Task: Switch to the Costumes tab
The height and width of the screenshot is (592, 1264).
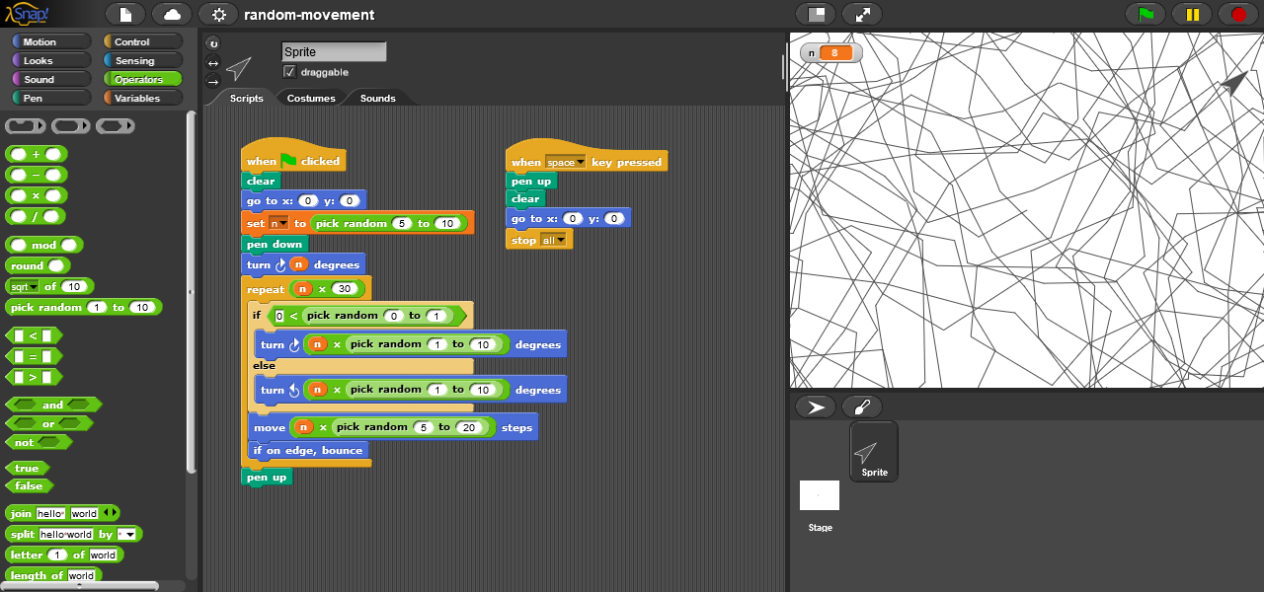Action: (x=311, y=98)
